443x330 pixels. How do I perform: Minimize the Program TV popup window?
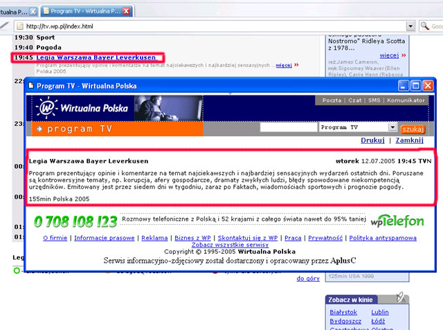coord(403,85)
